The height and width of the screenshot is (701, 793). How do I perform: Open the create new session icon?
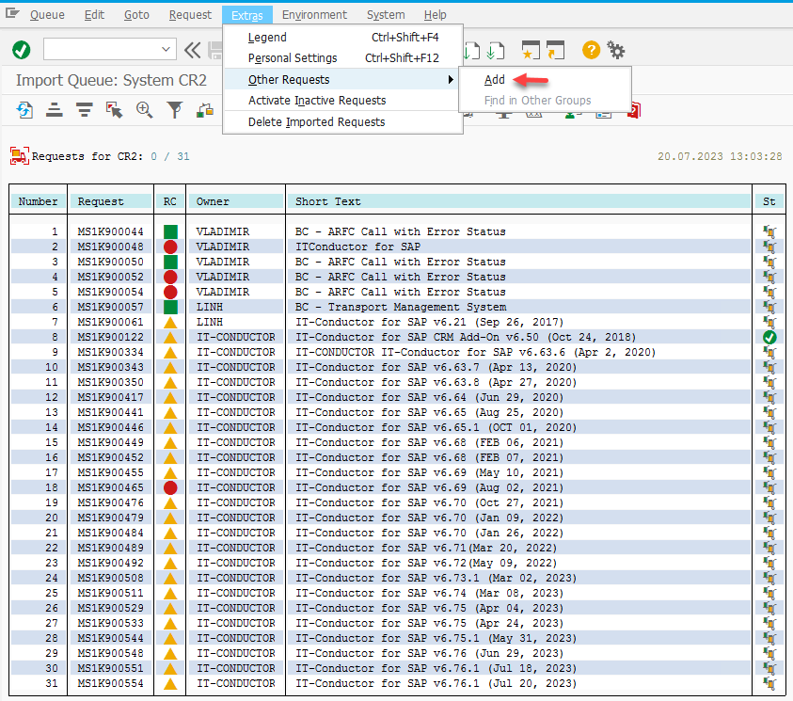point(531,50)
